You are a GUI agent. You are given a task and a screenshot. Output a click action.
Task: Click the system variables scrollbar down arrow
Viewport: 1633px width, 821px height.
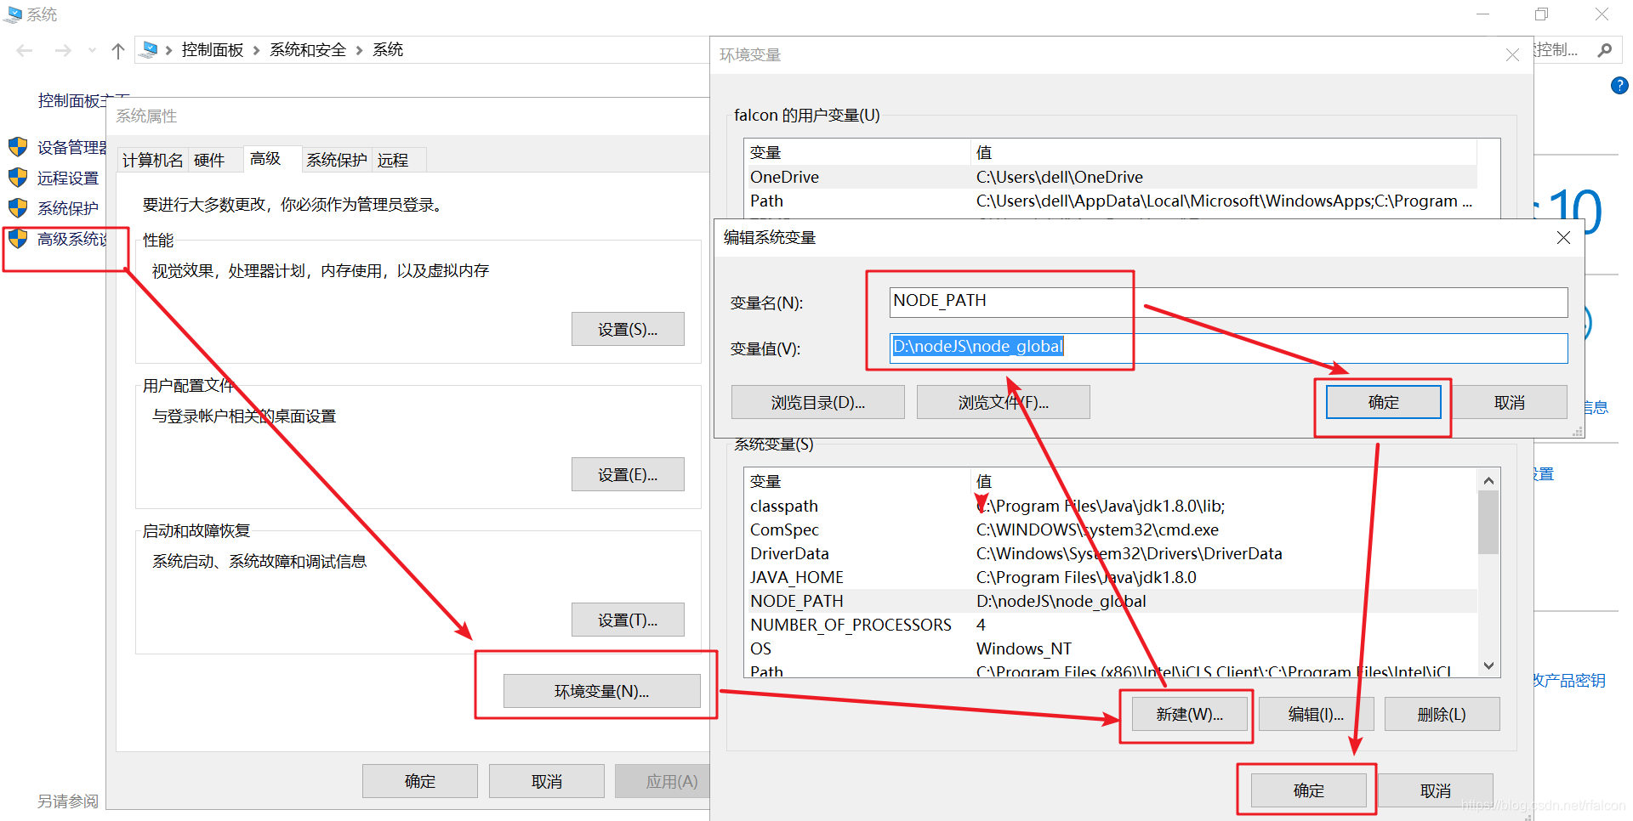pyautogui.click(x=1488, y=665)
